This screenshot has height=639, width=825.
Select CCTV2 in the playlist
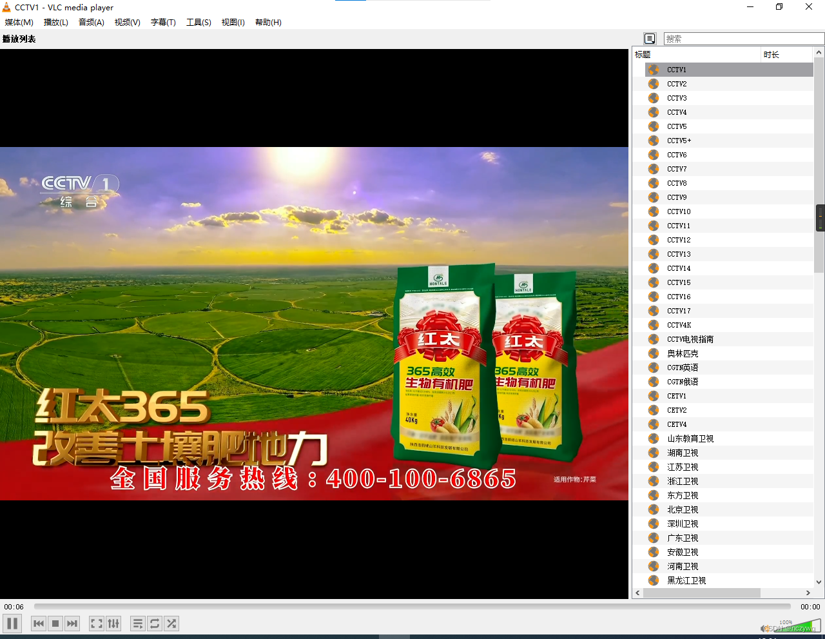point(729,84)
